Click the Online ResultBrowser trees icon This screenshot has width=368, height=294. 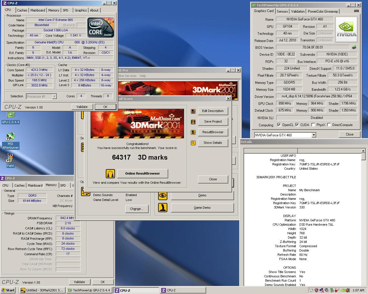click(x=110, y=174)
